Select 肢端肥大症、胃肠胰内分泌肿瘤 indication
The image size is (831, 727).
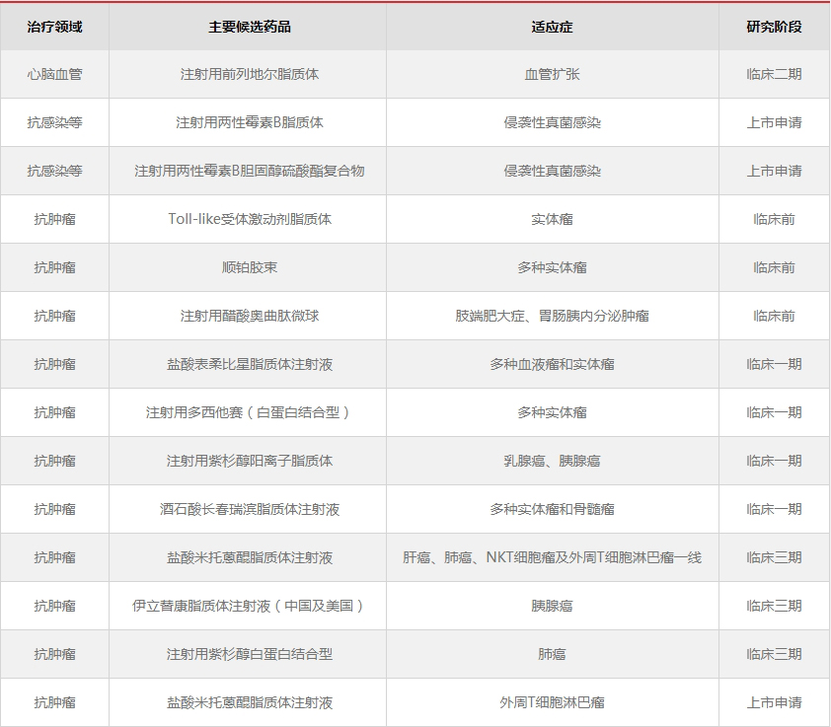click(x=552, y=316)
